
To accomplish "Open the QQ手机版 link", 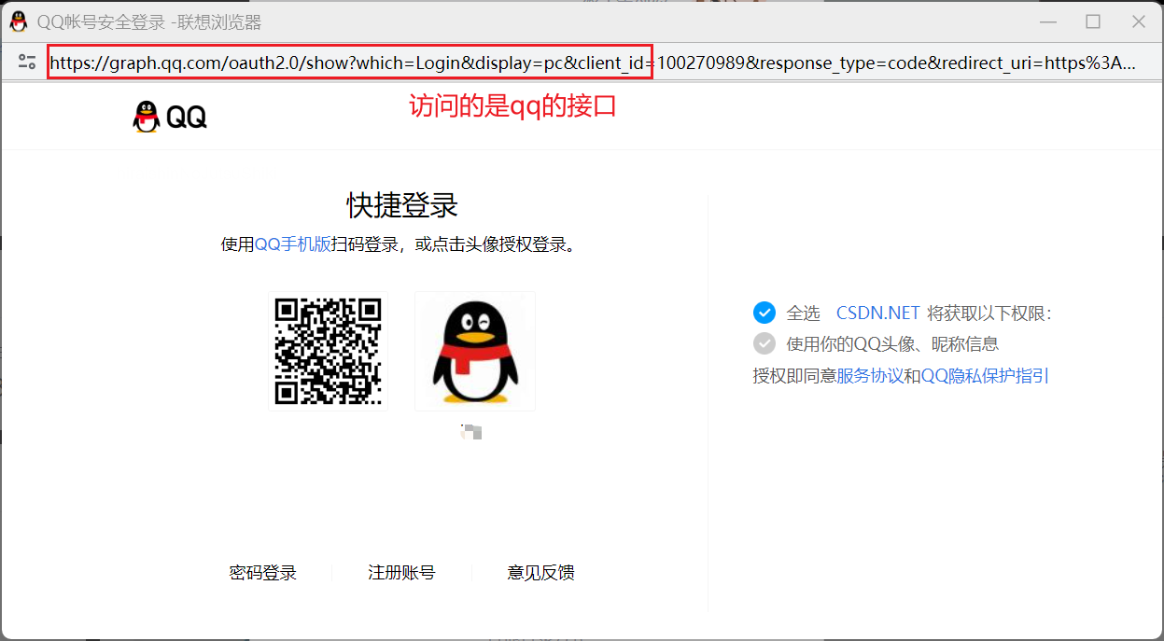I will click(293, 244).
